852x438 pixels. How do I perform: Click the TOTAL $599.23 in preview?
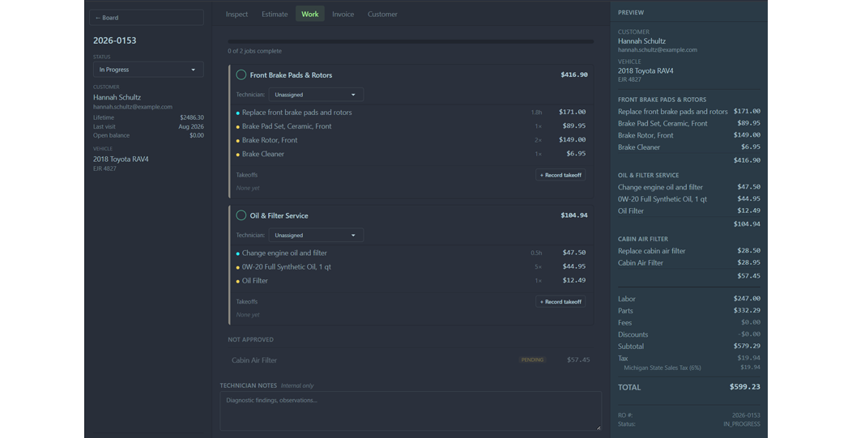pyautogui.click(x=689, y=387)
